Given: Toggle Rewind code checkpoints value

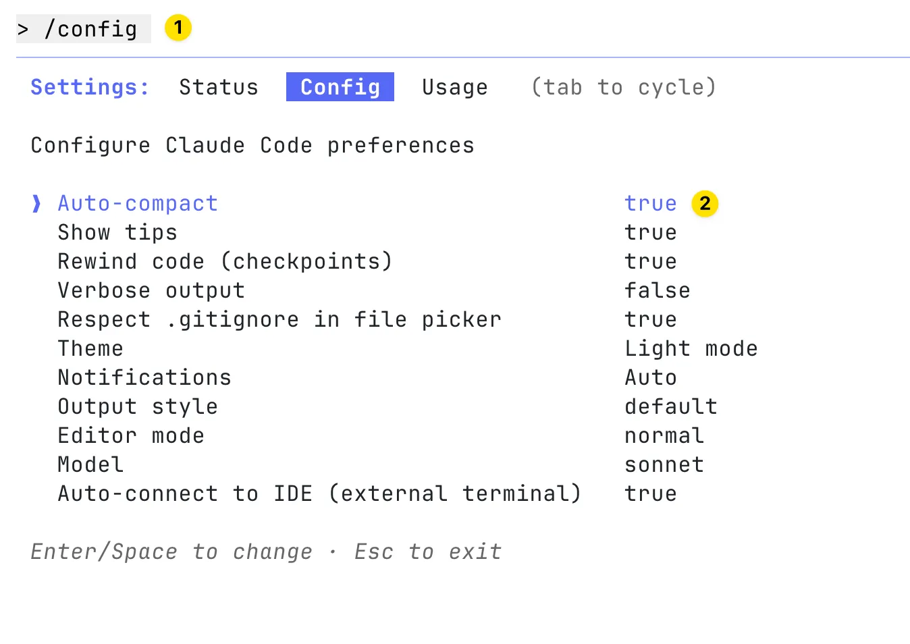Looking at the screenshot, I should (650, 261).
